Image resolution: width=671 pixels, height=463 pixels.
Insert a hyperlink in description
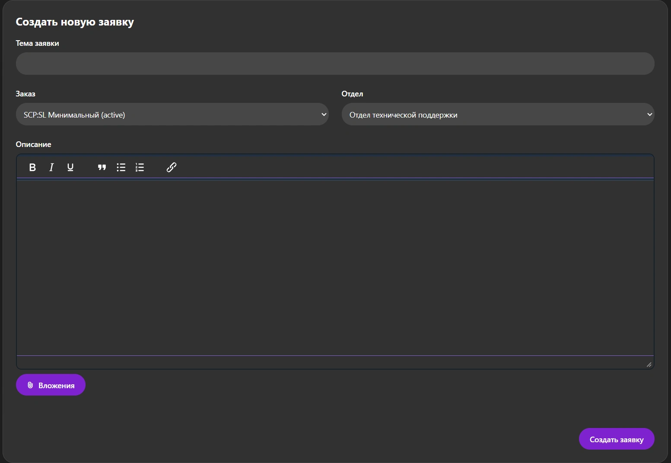point(172,167)
